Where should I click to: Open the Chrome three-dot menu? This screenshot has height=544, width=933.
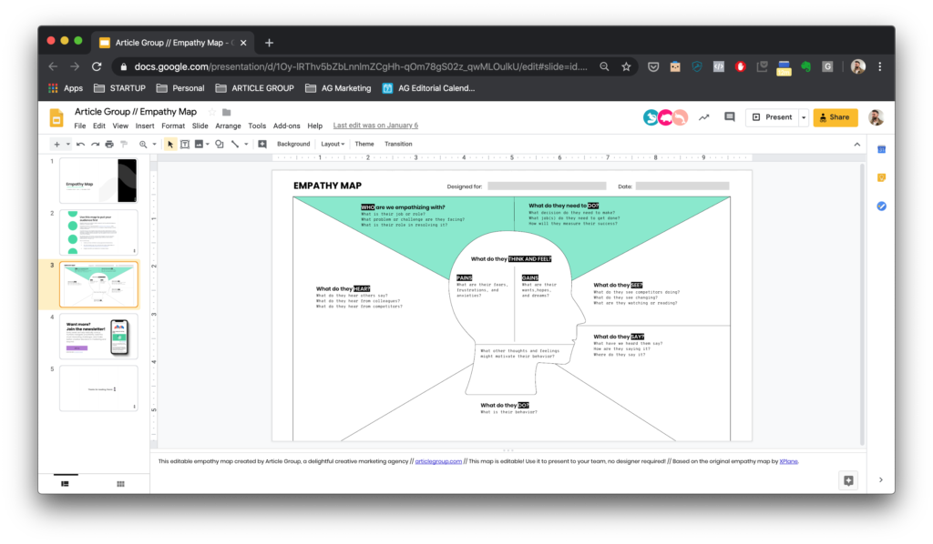880,66
